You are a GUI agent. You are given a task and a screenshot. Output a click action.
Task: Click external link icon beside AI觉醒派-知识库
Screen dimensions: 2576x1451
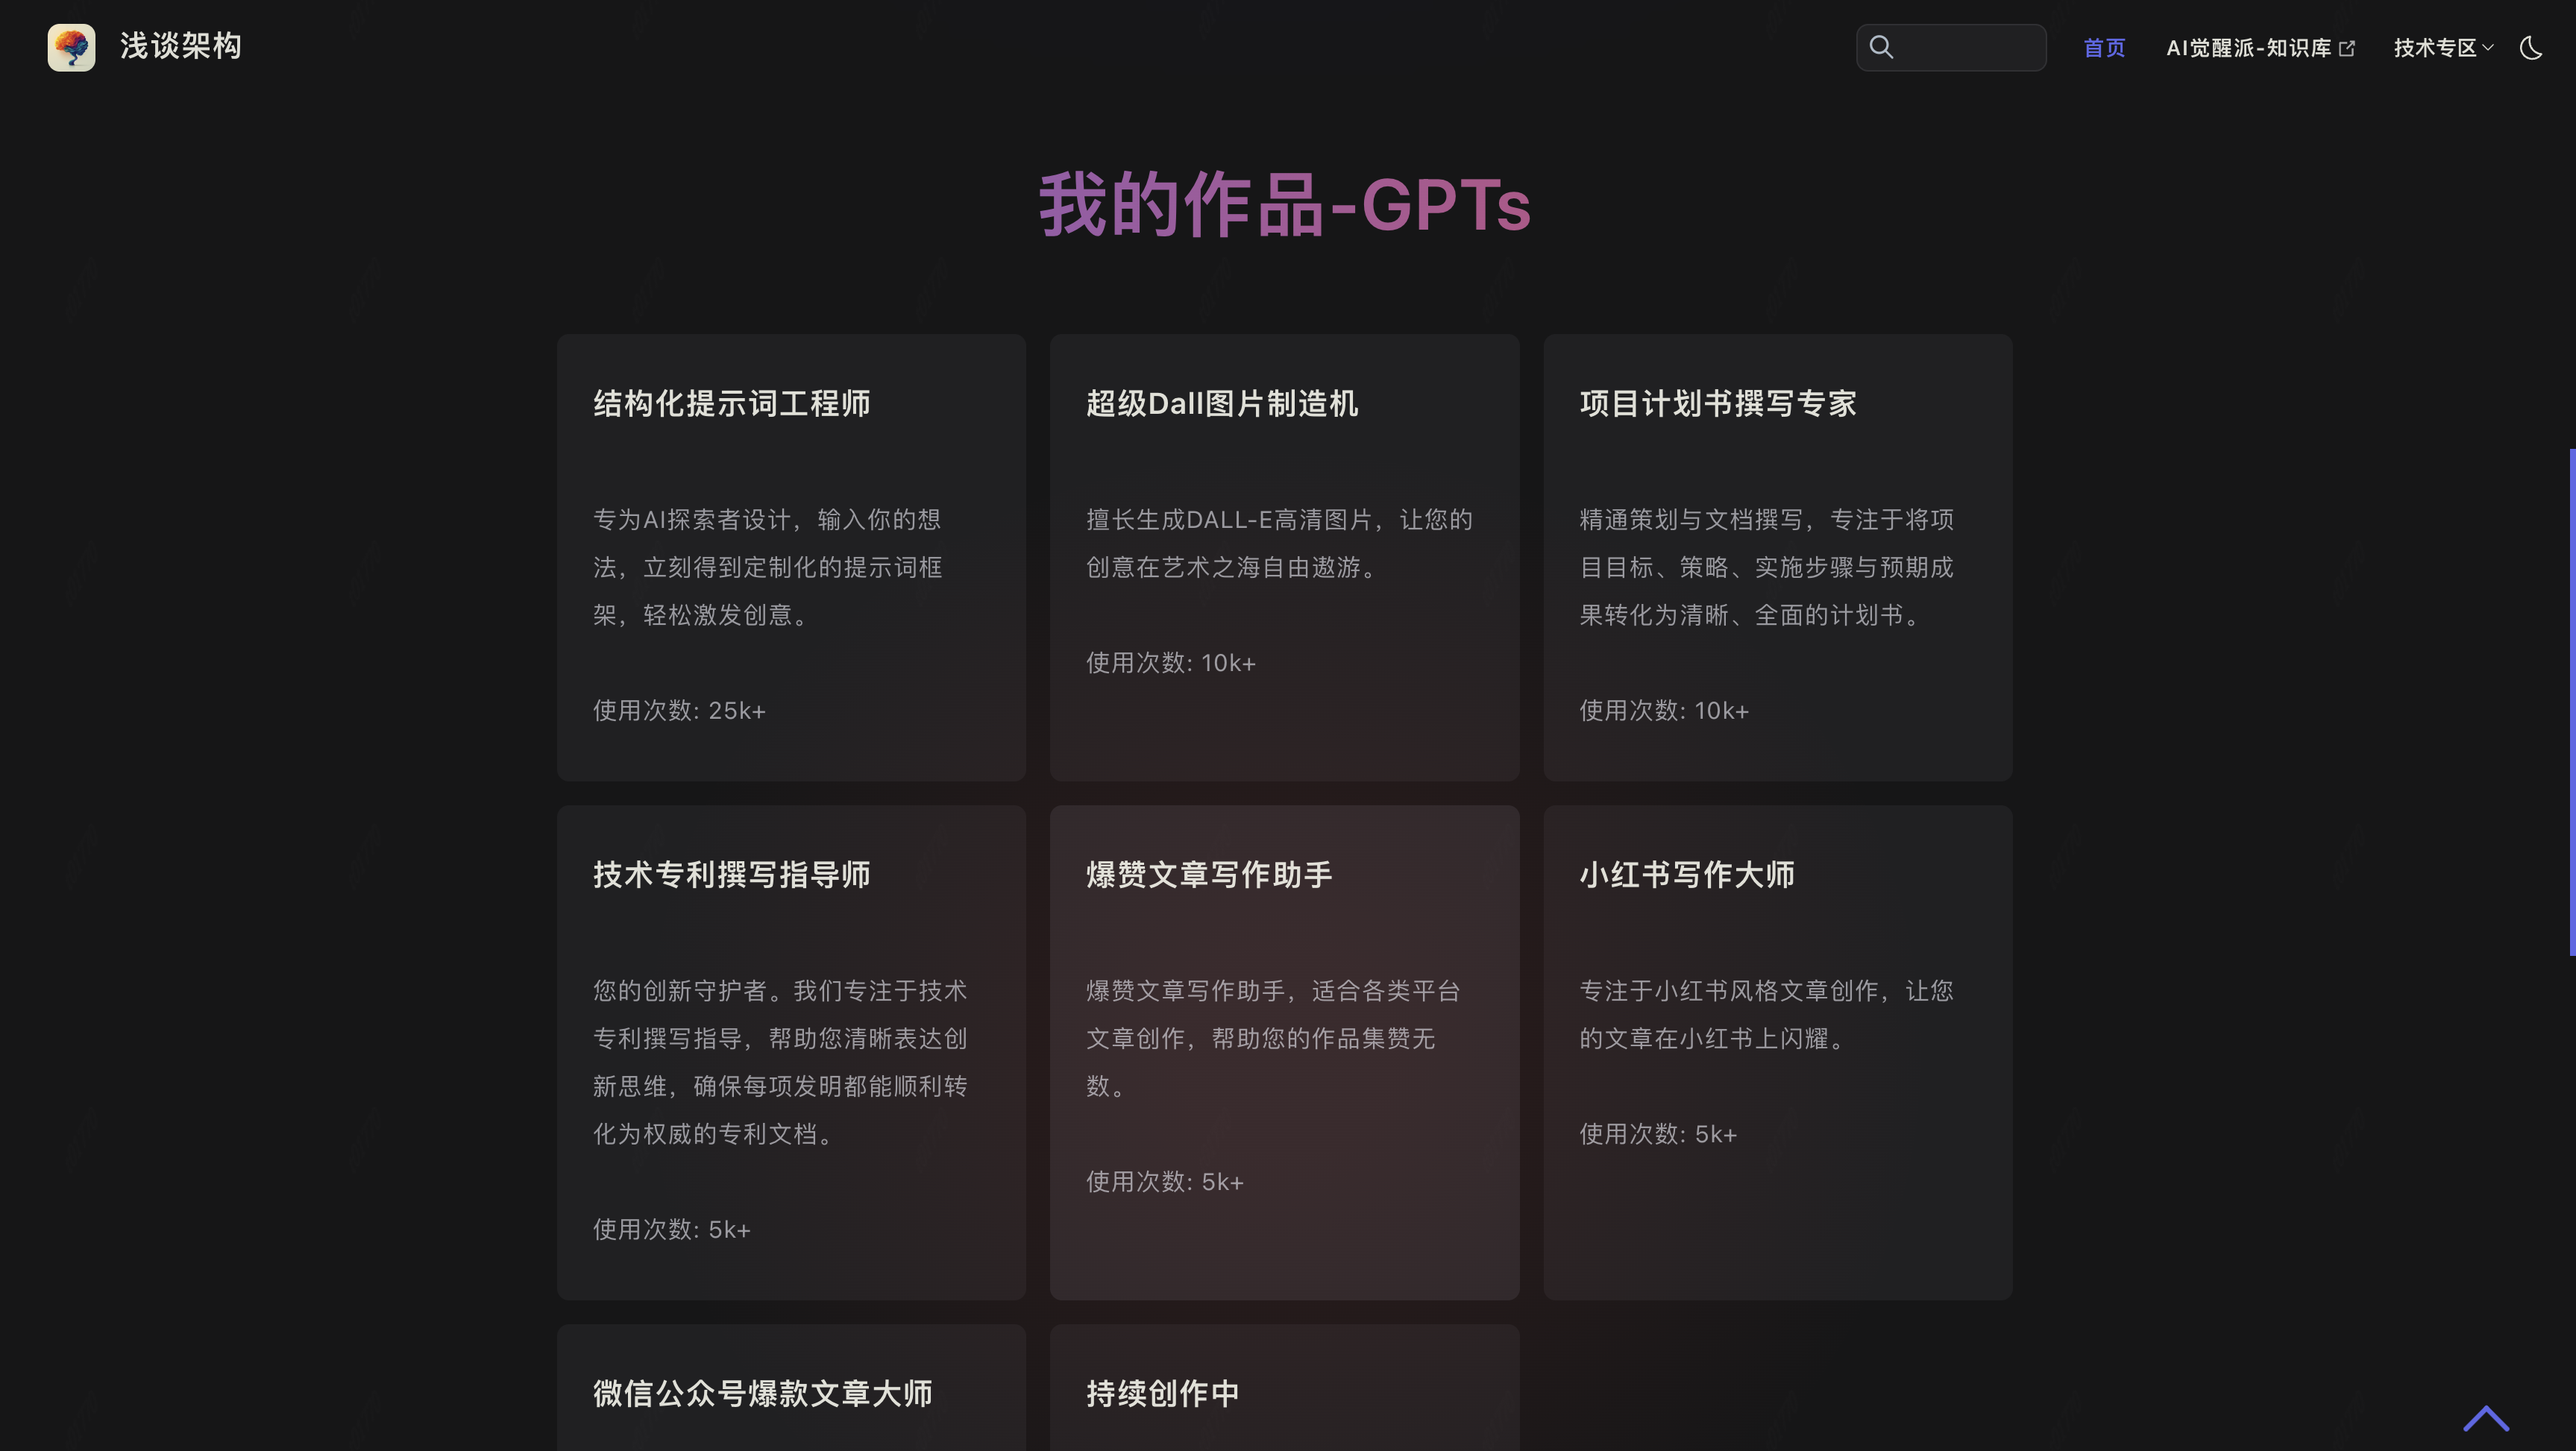click(x=2347, y=48)
